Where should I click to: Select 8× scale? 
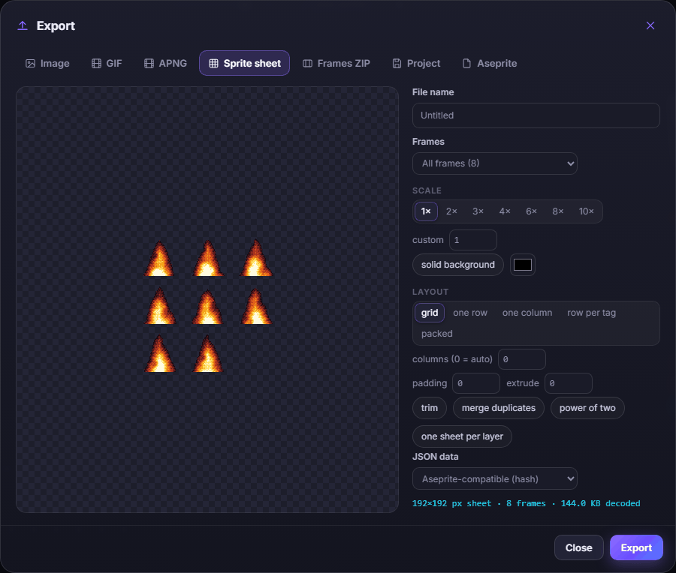tap(558, 211)
